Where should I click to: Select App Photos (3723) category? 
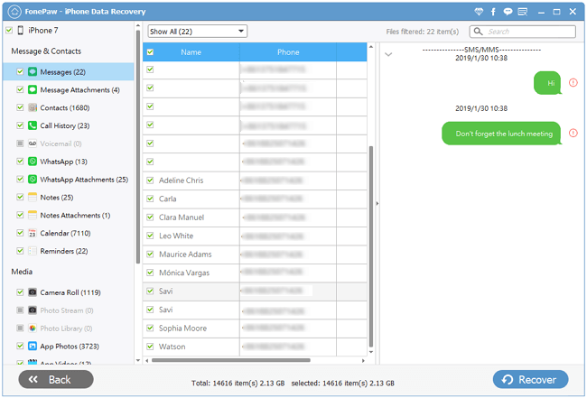70,347
